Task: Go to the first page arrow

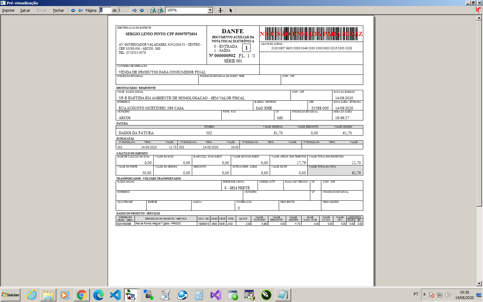Action: tap(73, 10)
